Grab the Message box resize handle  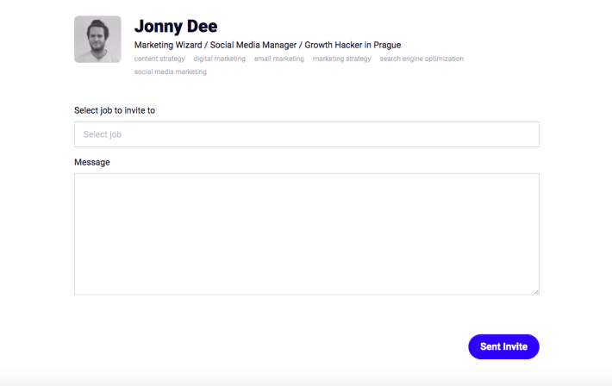click(537, 292)
